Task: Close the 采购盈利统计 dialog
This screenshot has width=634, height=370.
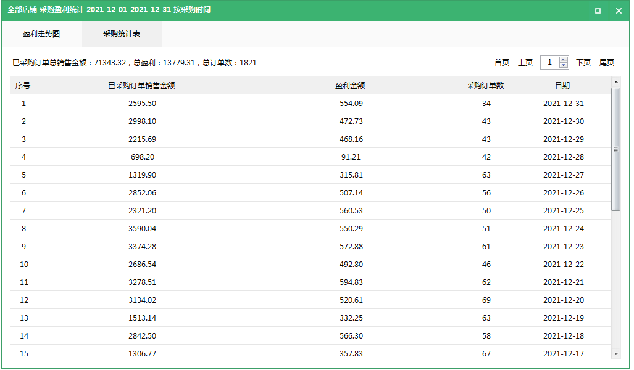Action: point(619,11)
